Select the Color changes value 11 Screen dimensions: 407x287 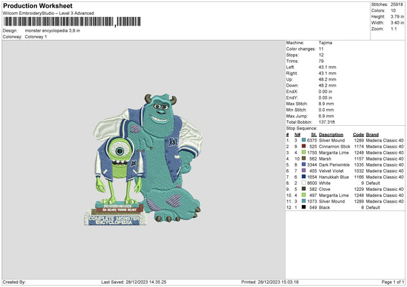click(321, 49)
